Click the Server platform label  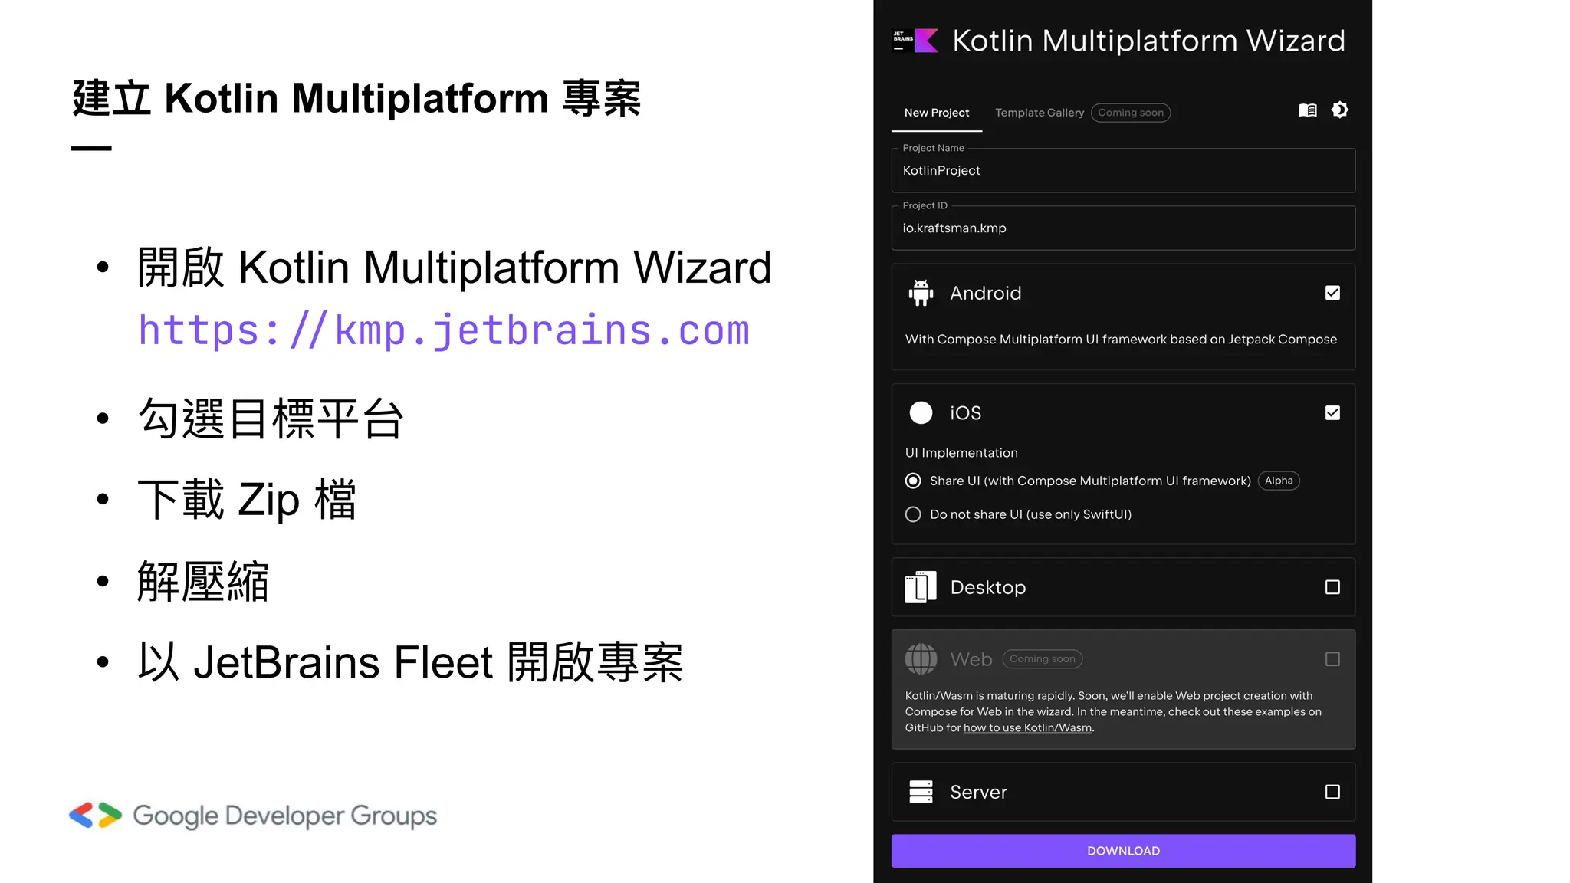979,792
